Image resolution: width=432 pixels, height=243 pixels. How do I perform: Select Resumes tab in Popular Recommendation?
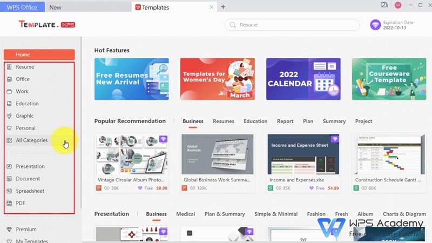[x=224, y=121]
